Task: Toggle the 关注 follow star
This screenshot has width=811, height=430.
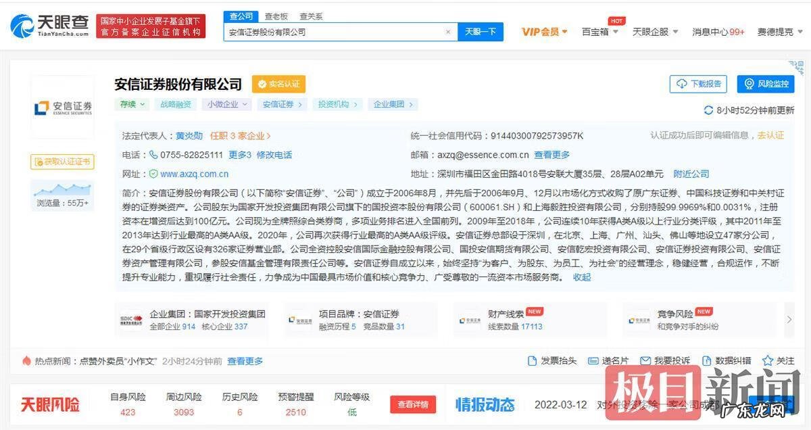Action: tap(768, 360)
